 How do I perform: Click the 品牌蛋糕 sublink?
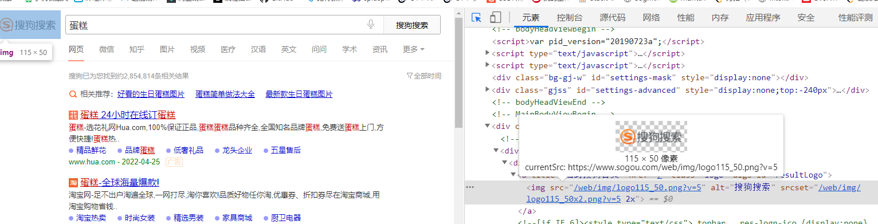pyautogui.click(x=140, y=150)
